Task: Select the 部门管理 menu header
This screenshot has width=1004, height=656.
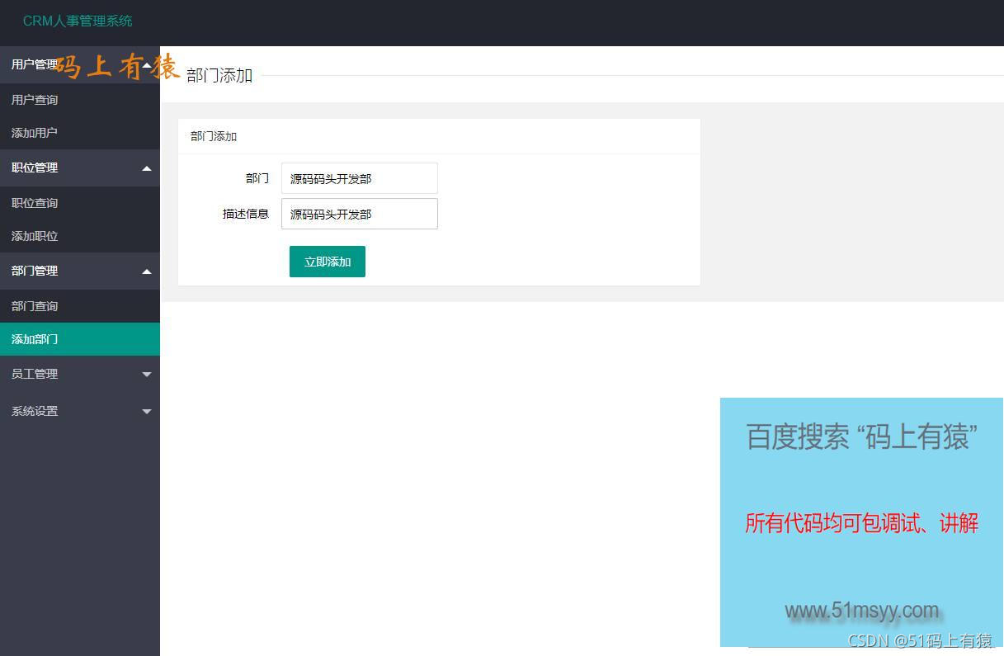Action: pos(80,271)
